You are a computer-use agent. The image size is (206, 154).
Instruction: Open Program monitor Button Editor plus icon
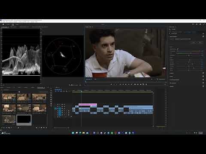tap(165, 84)
